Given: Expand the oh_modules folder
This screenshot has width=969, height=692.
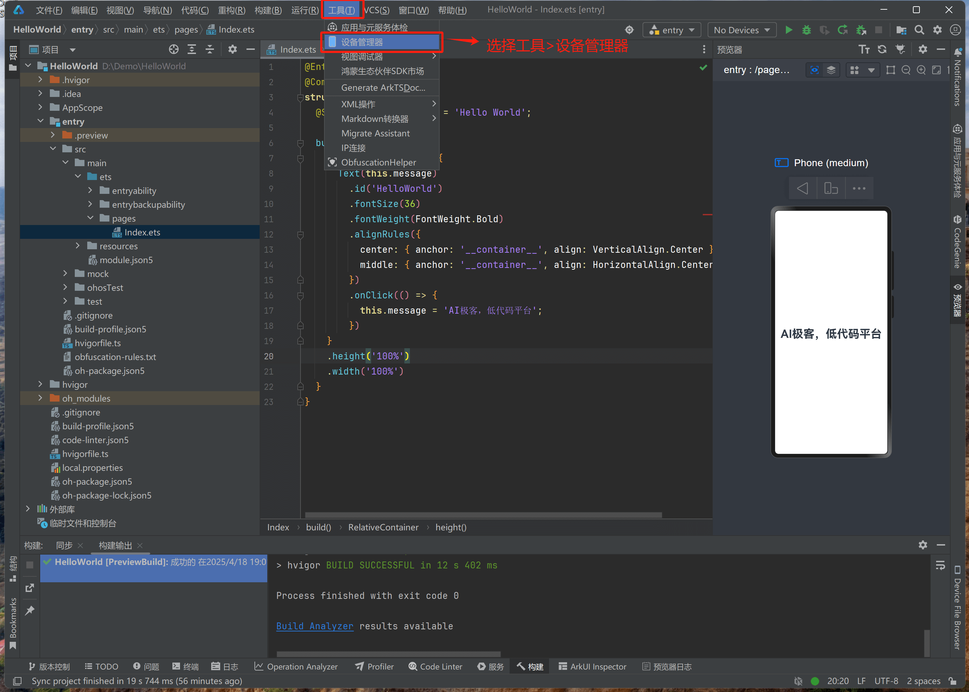Looking at the screenshot, I should point(41,398).
